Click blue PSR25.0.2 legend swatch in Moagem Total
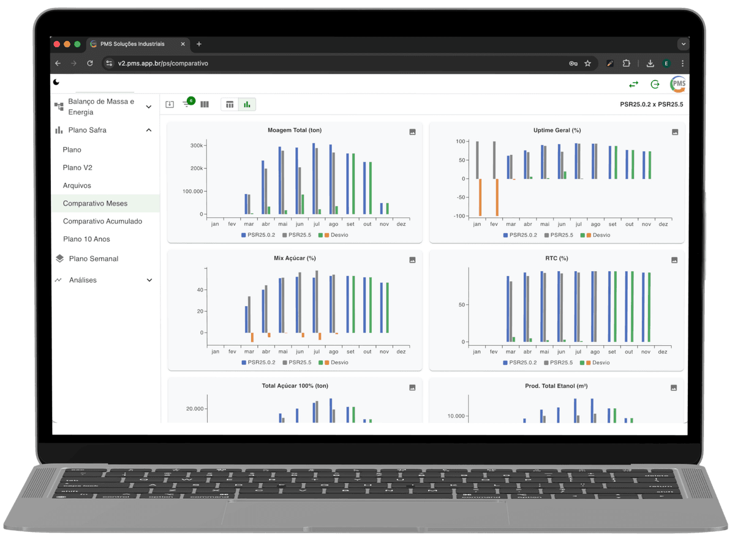The height and width of the screenshot is (535, 735). click(x=244, y=235)
